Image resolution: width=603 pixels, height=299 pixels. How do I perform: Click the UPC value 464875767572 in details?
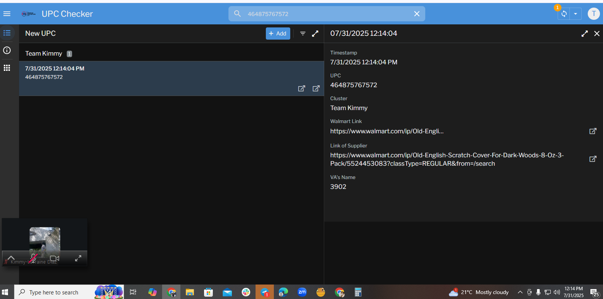(x=354, y=85)
